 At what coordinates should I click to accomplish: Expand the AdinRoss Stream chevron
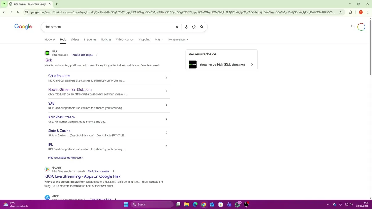(x=166, y=119)
